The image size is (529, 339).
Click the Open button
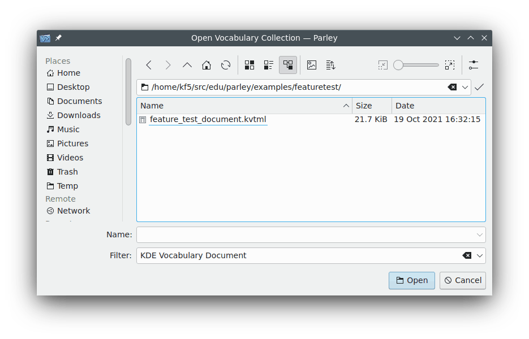[412, 280]
